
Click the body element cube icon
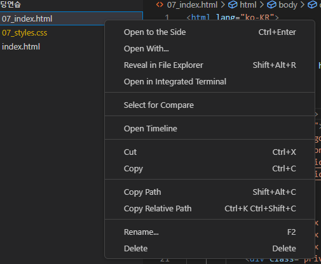271,4
